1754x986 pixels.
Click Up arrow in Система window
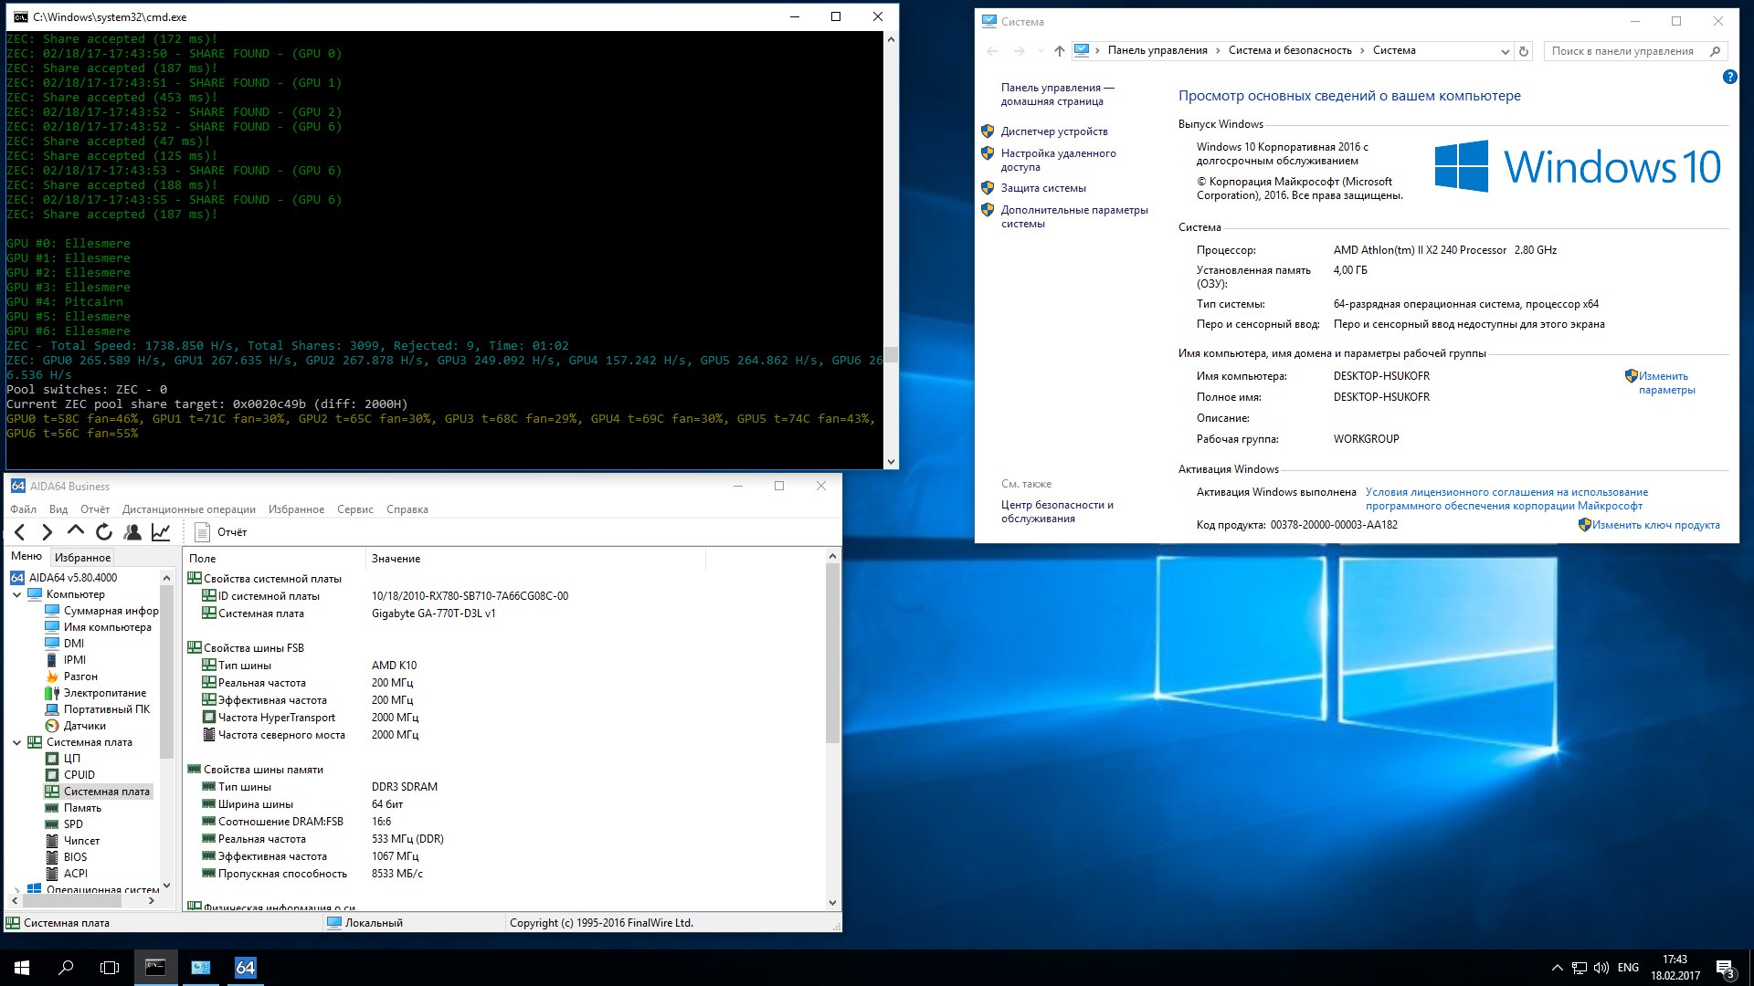coord(1059,51)
